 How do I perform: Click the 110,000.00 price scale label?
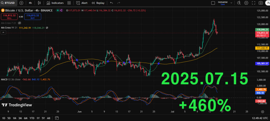click(x=262, y=51)
